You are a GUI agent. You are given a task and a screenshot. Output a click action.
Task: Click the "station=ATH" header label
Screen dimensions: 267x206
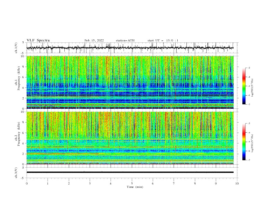pyautogui.click(x=125, y=40)
